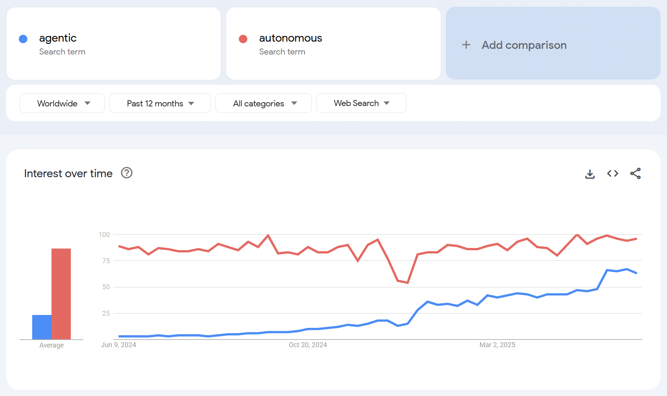Open help for Interest over time
This screenshot has height=396, width=667.
[127, 173]
